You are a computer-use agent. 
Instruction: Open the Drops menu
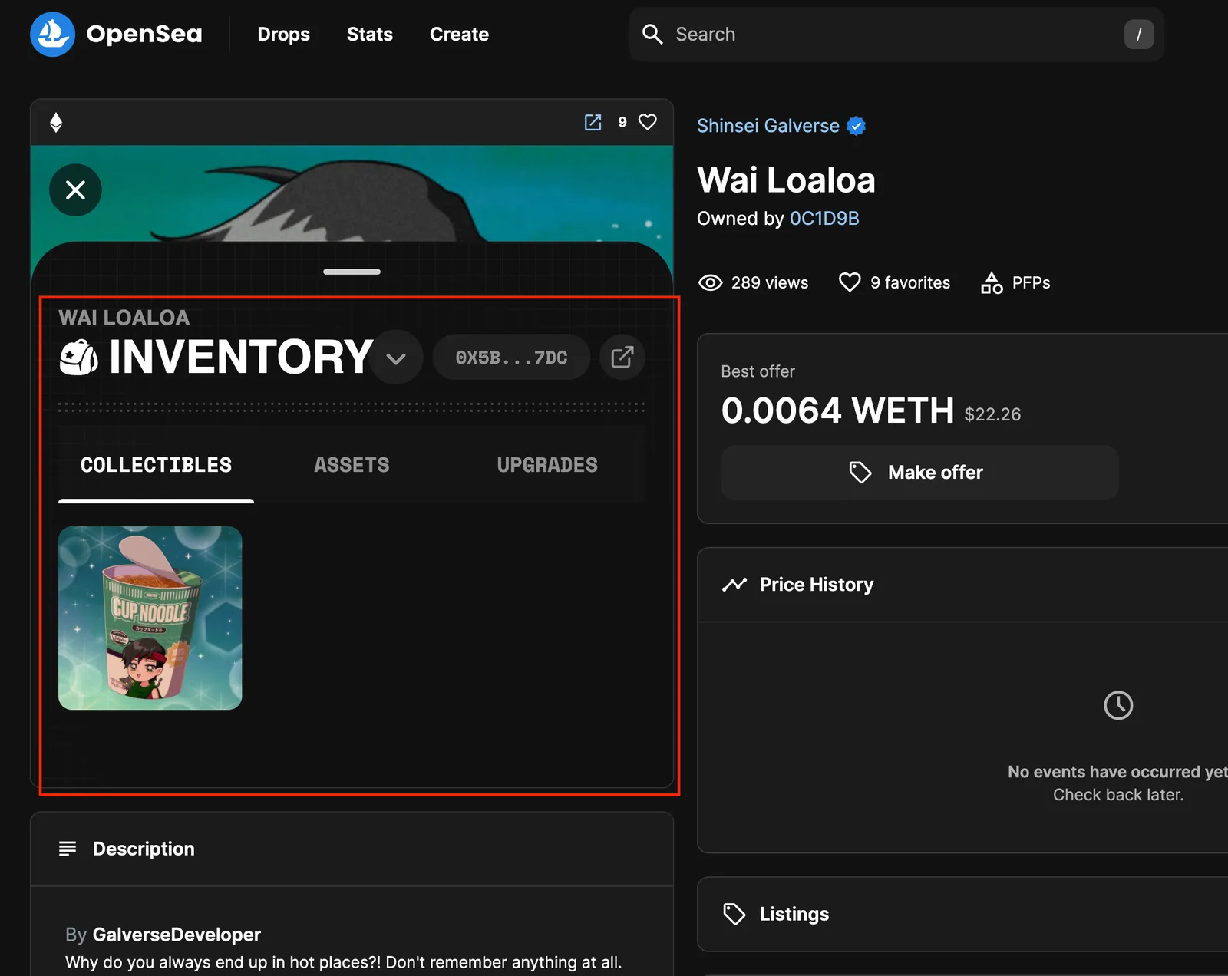pyautogui.click(x=283, y=35)
